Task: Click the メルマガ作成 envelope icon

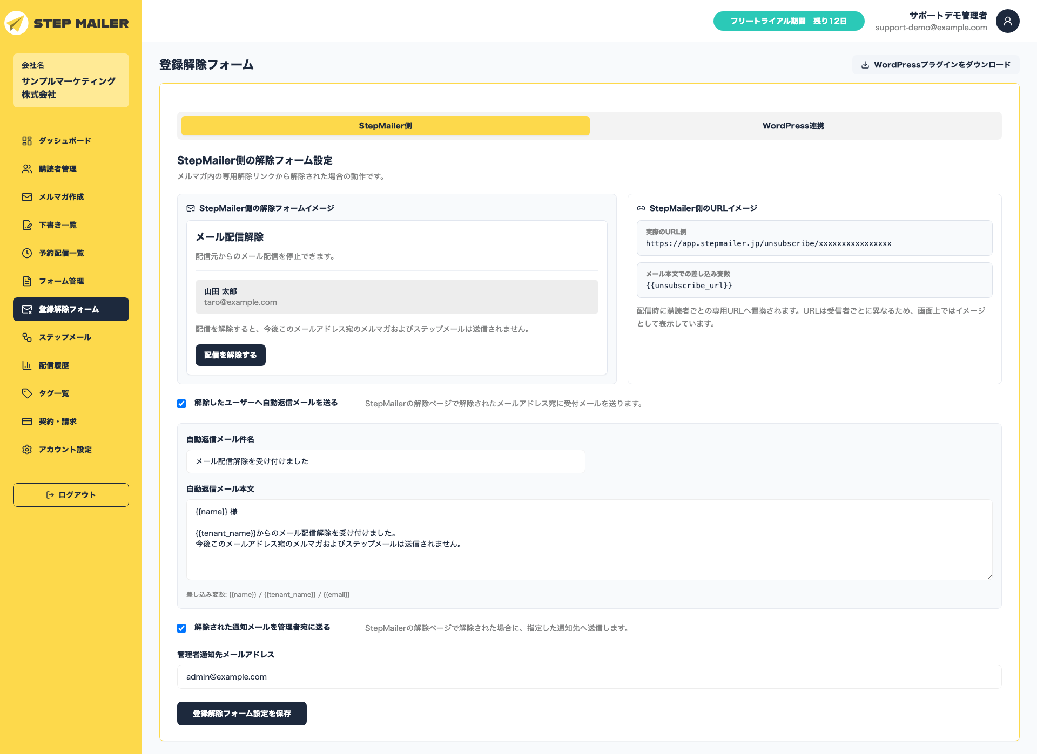Action: pos(27,197)
